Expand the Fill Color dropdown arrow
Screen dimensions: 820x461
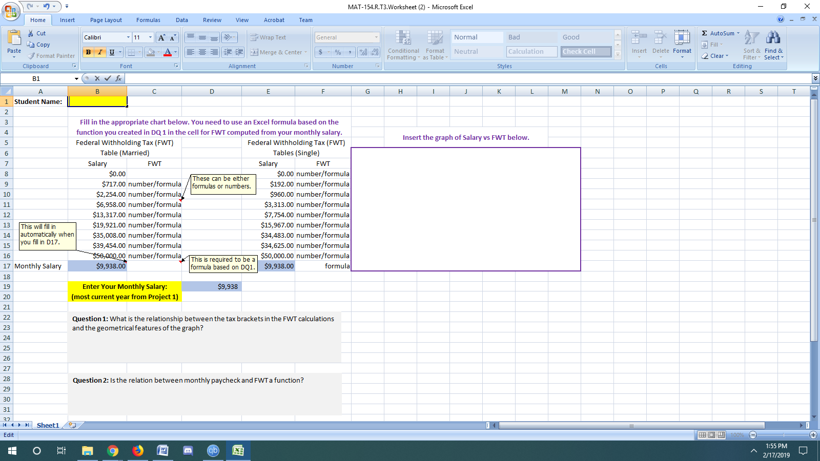point(158,52)
